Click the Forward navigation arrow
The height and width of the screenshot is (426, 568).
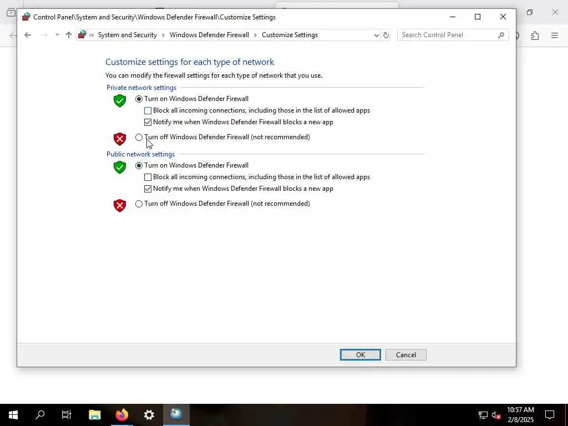pyautogui.click(x=44, y=35)
